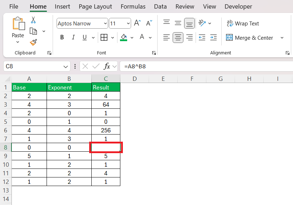This screenshot has width=293, height=205.
Task: Switch to the Data tab
Action: coord(160,6)
